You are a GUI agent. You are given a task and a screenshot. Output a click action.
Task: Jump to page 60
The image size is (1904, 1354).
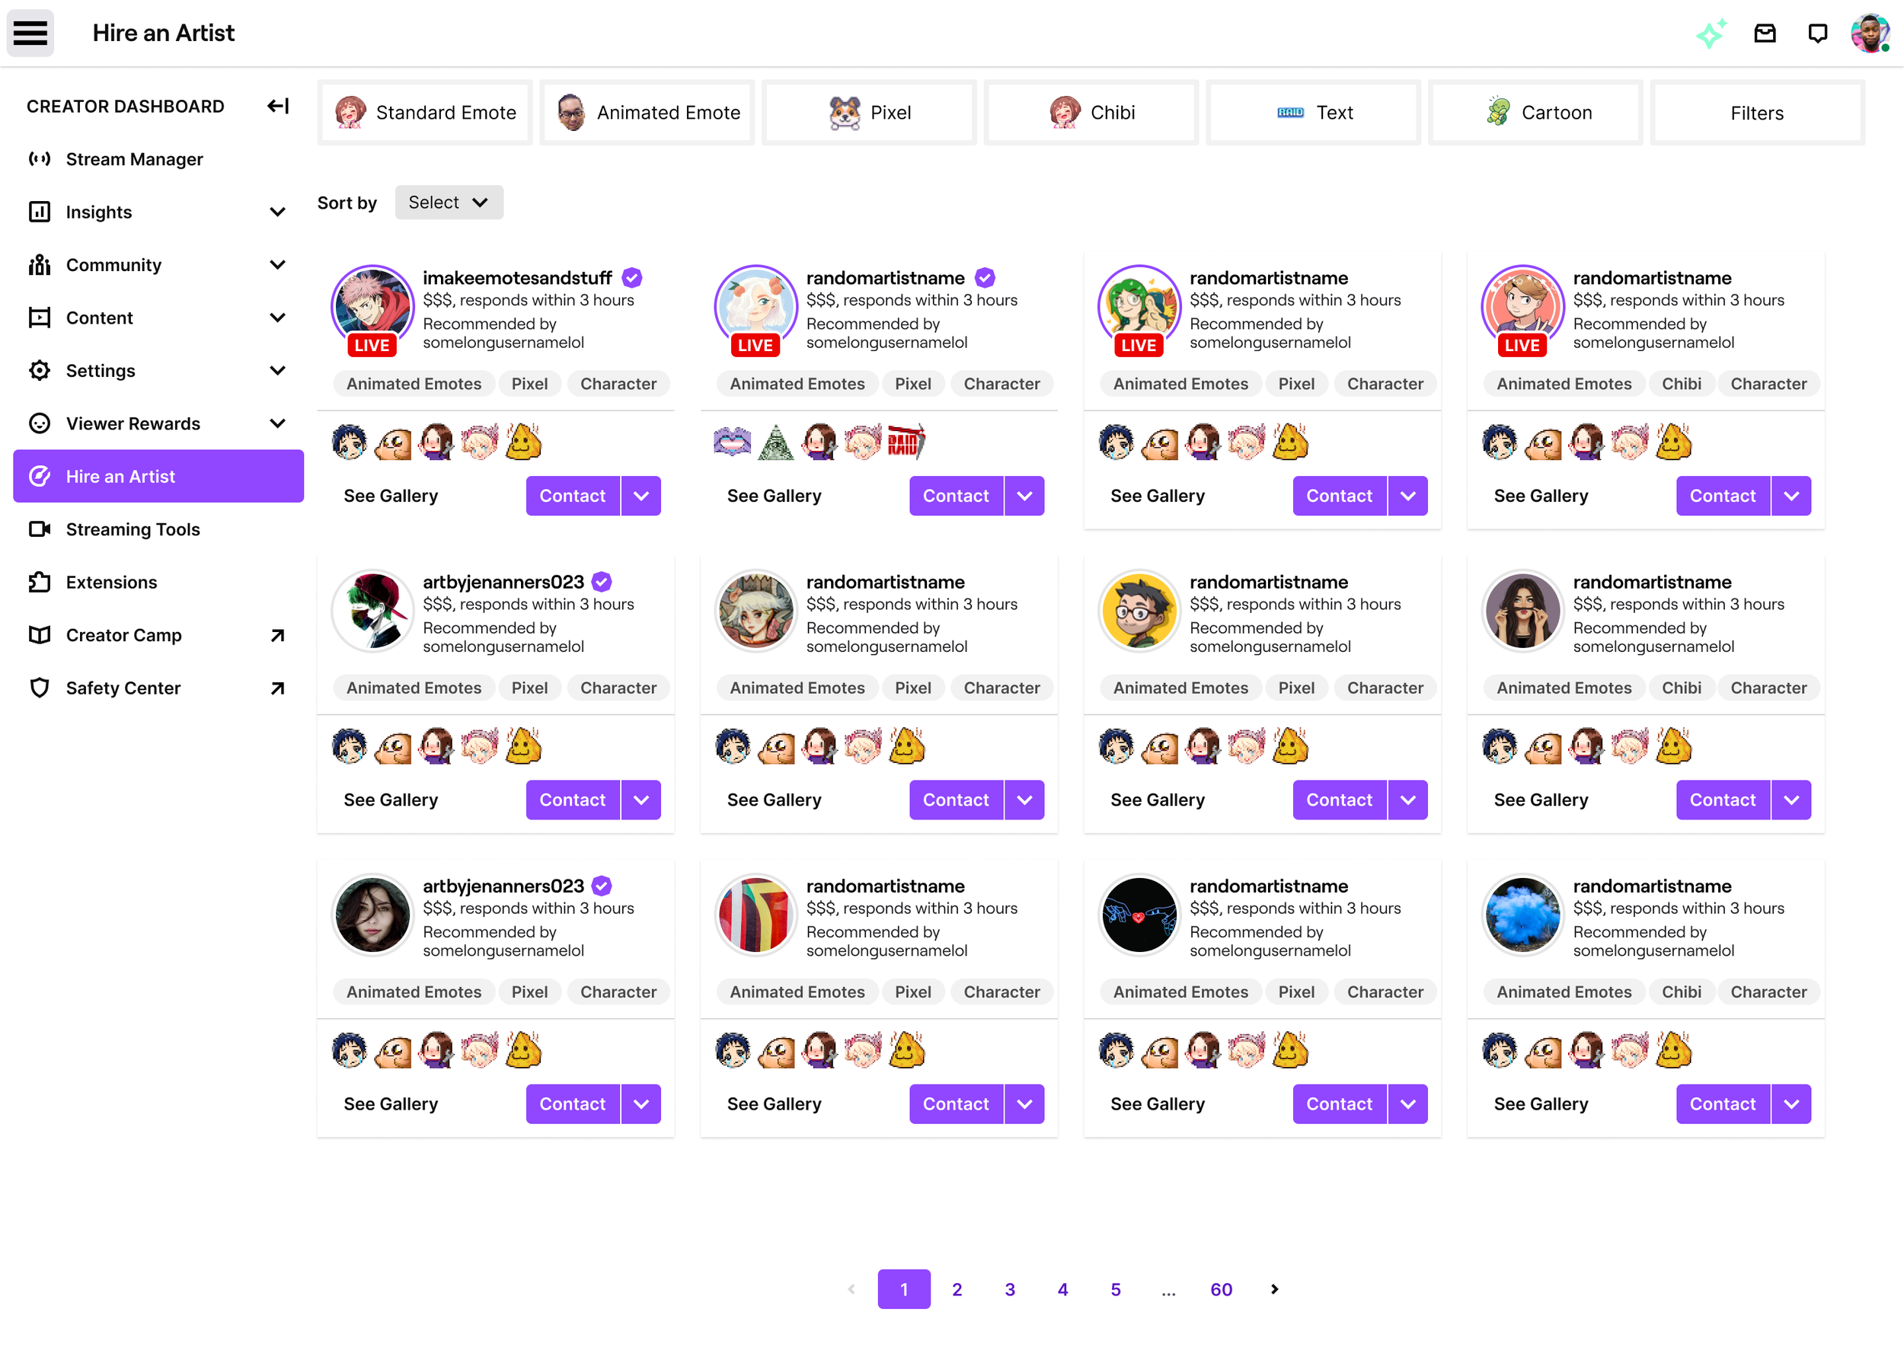point(1222,1289)
